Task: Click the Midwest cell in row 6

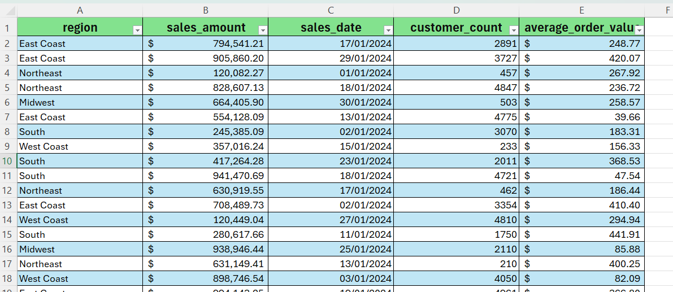Action: pos(80,102)
